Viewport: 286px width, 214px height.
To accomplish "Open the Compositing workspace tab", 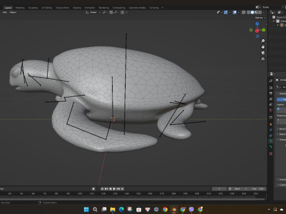I will point(119,8).
